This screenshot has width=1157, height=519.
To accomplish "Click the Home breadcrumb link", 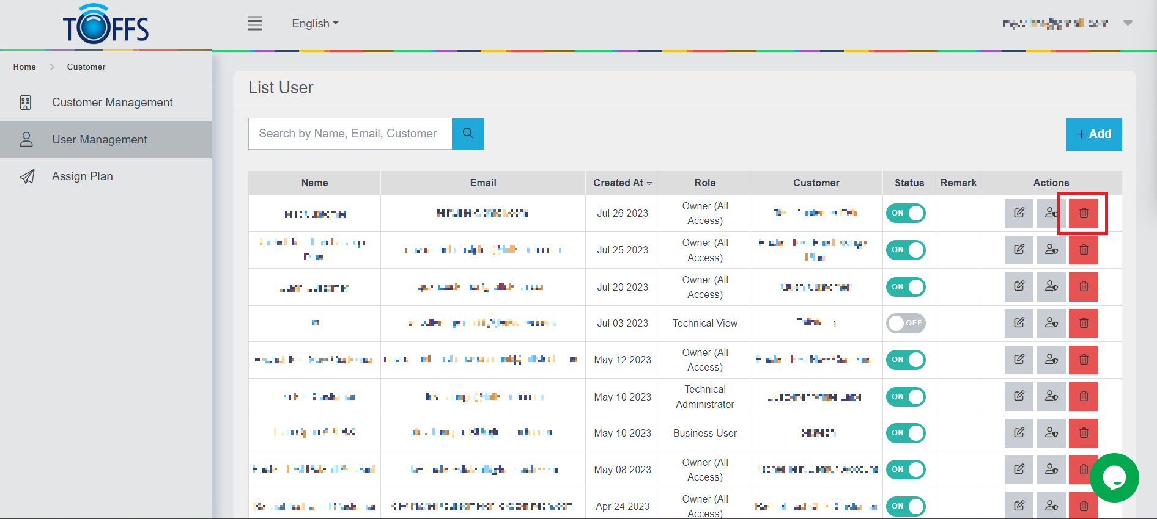I will tap(24, 67).
